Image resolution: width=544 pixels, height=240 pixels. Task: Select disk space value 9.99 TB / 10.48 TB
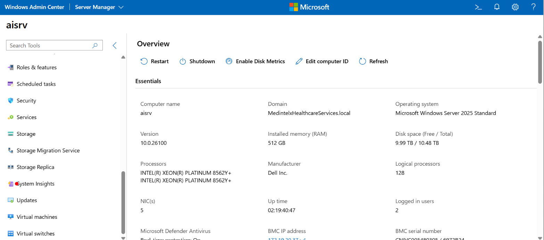click(x=417, y=143)
